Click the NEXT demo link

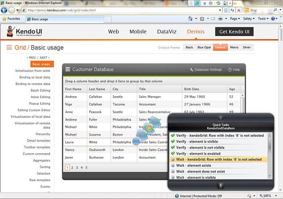(x=45, y=57)
